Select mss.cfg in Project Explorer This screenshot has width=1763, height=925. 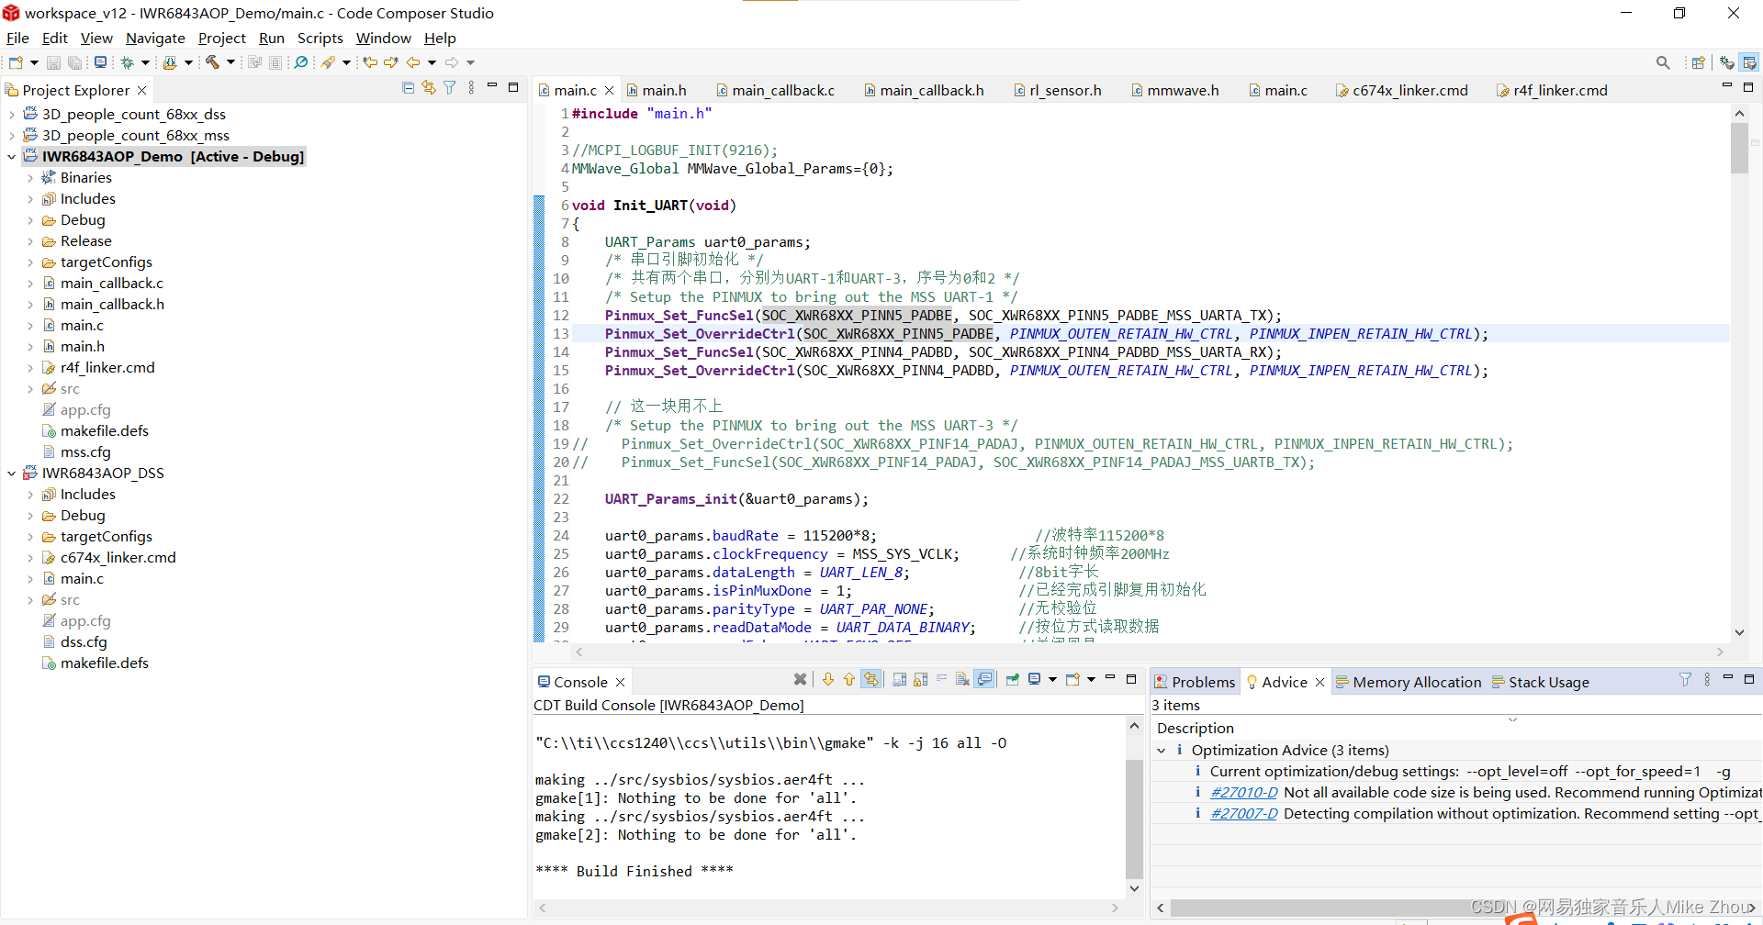86,451
